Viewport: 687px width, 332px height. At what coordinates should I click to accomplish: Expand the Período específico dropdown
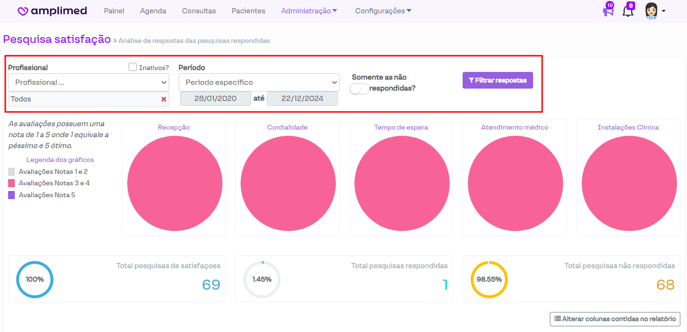[x=259, y=82]
